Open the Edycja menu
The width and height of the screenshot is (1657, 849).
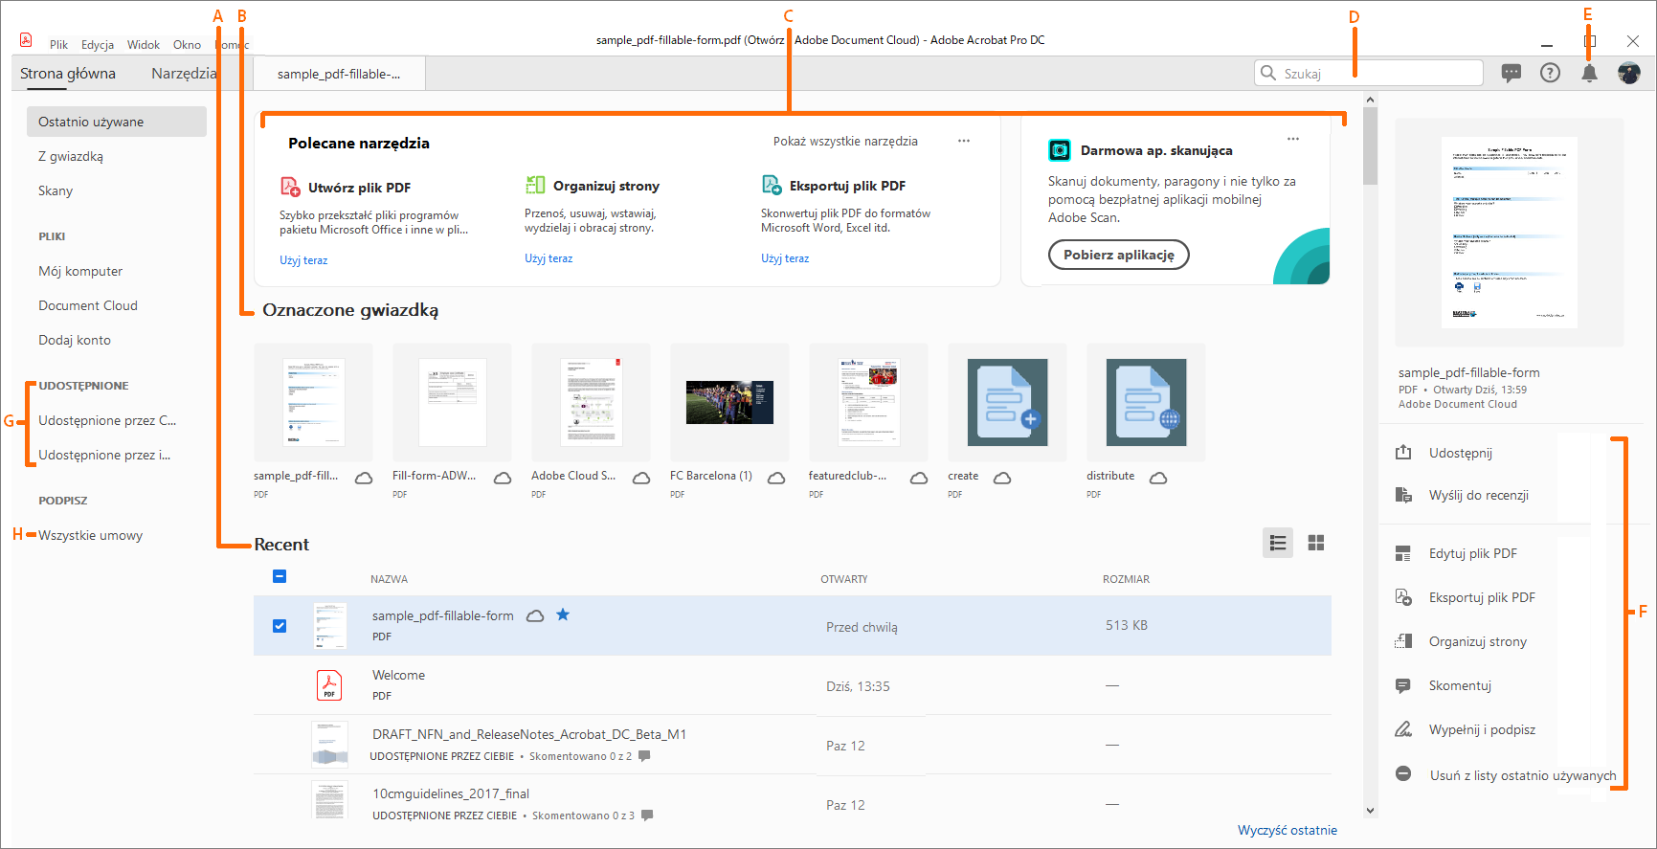[98, 45]
